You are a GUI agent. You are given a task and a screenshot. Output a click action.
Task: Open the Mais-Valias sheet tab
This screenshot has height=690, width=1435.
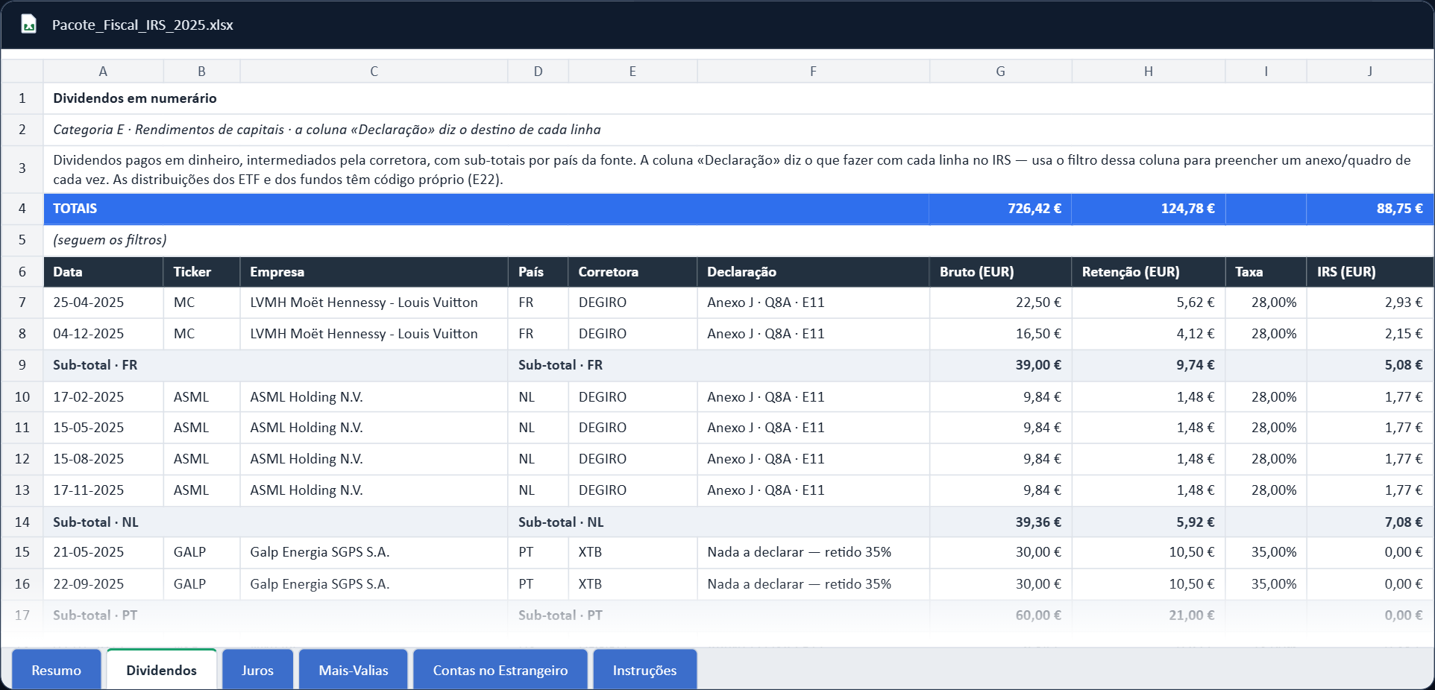(x=354, y=670)
